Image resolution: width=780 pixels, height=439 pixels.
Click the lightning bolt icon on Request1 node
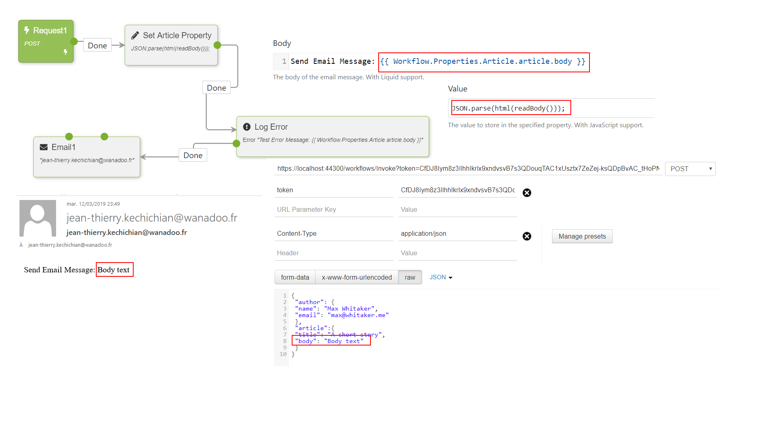[x=27, y=30]
